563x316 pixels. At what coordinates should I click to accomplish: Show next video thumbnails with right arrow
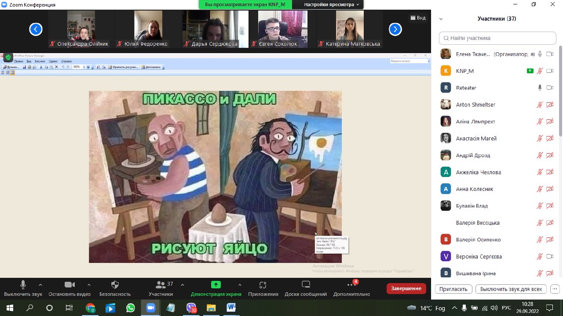tap(395, 29)
